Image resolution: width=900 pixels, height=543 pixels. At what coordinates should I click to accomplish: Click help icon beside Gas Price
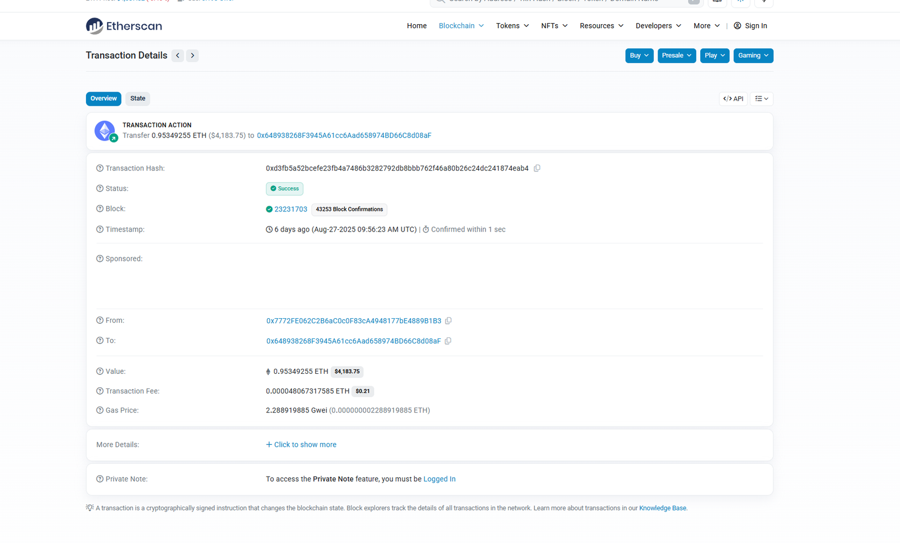100,410
